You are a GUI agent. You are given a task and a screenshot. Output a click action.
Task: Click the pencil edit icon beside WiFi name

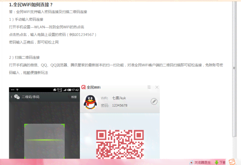tap(154, 101)
